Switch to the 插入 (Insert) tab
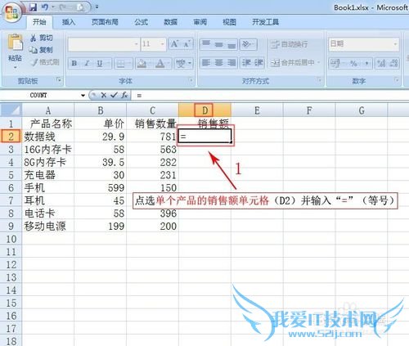Screen dimensions: 409x346 [x=69, y=22]
